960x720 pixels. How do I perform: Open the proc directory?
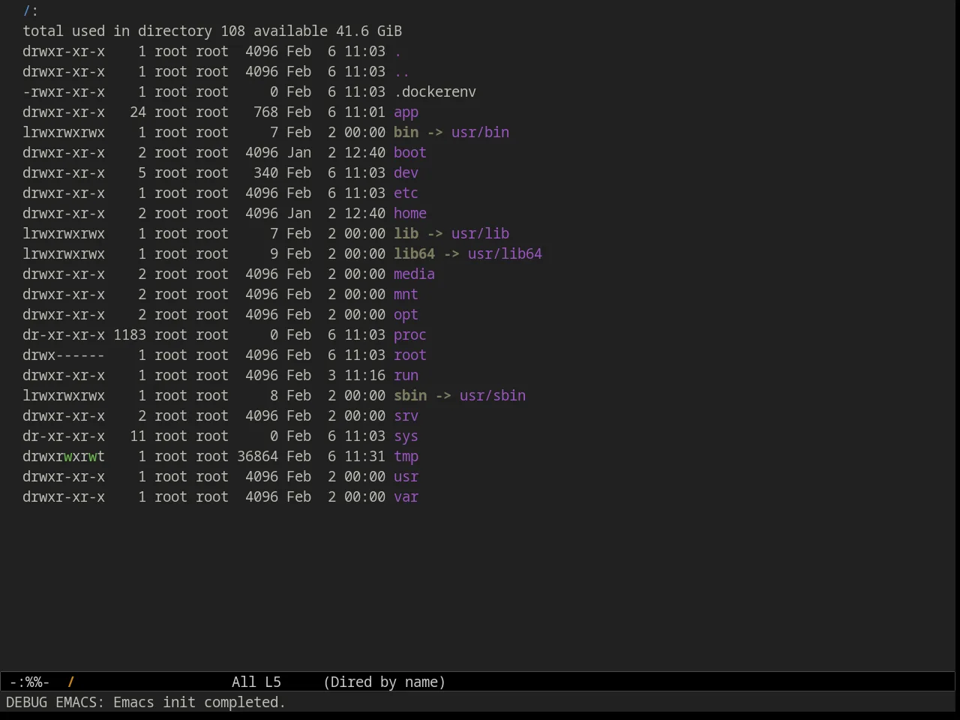(409, 335)
